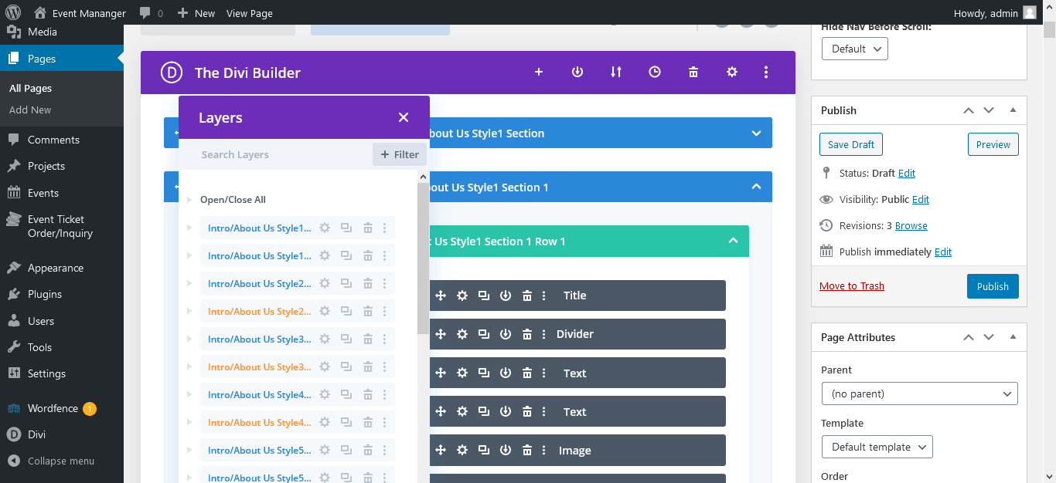Viewport: 1056px width, 483px height.
Task: Open the Parent page dropdown
Action: [919, 393]
